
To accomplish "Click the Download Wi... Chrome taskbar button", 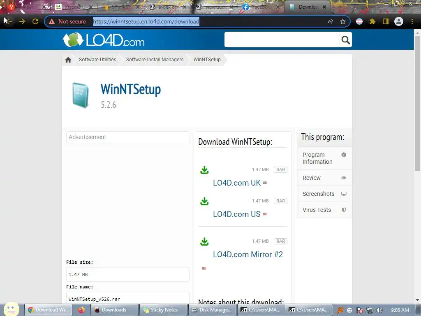I will 49,310.
